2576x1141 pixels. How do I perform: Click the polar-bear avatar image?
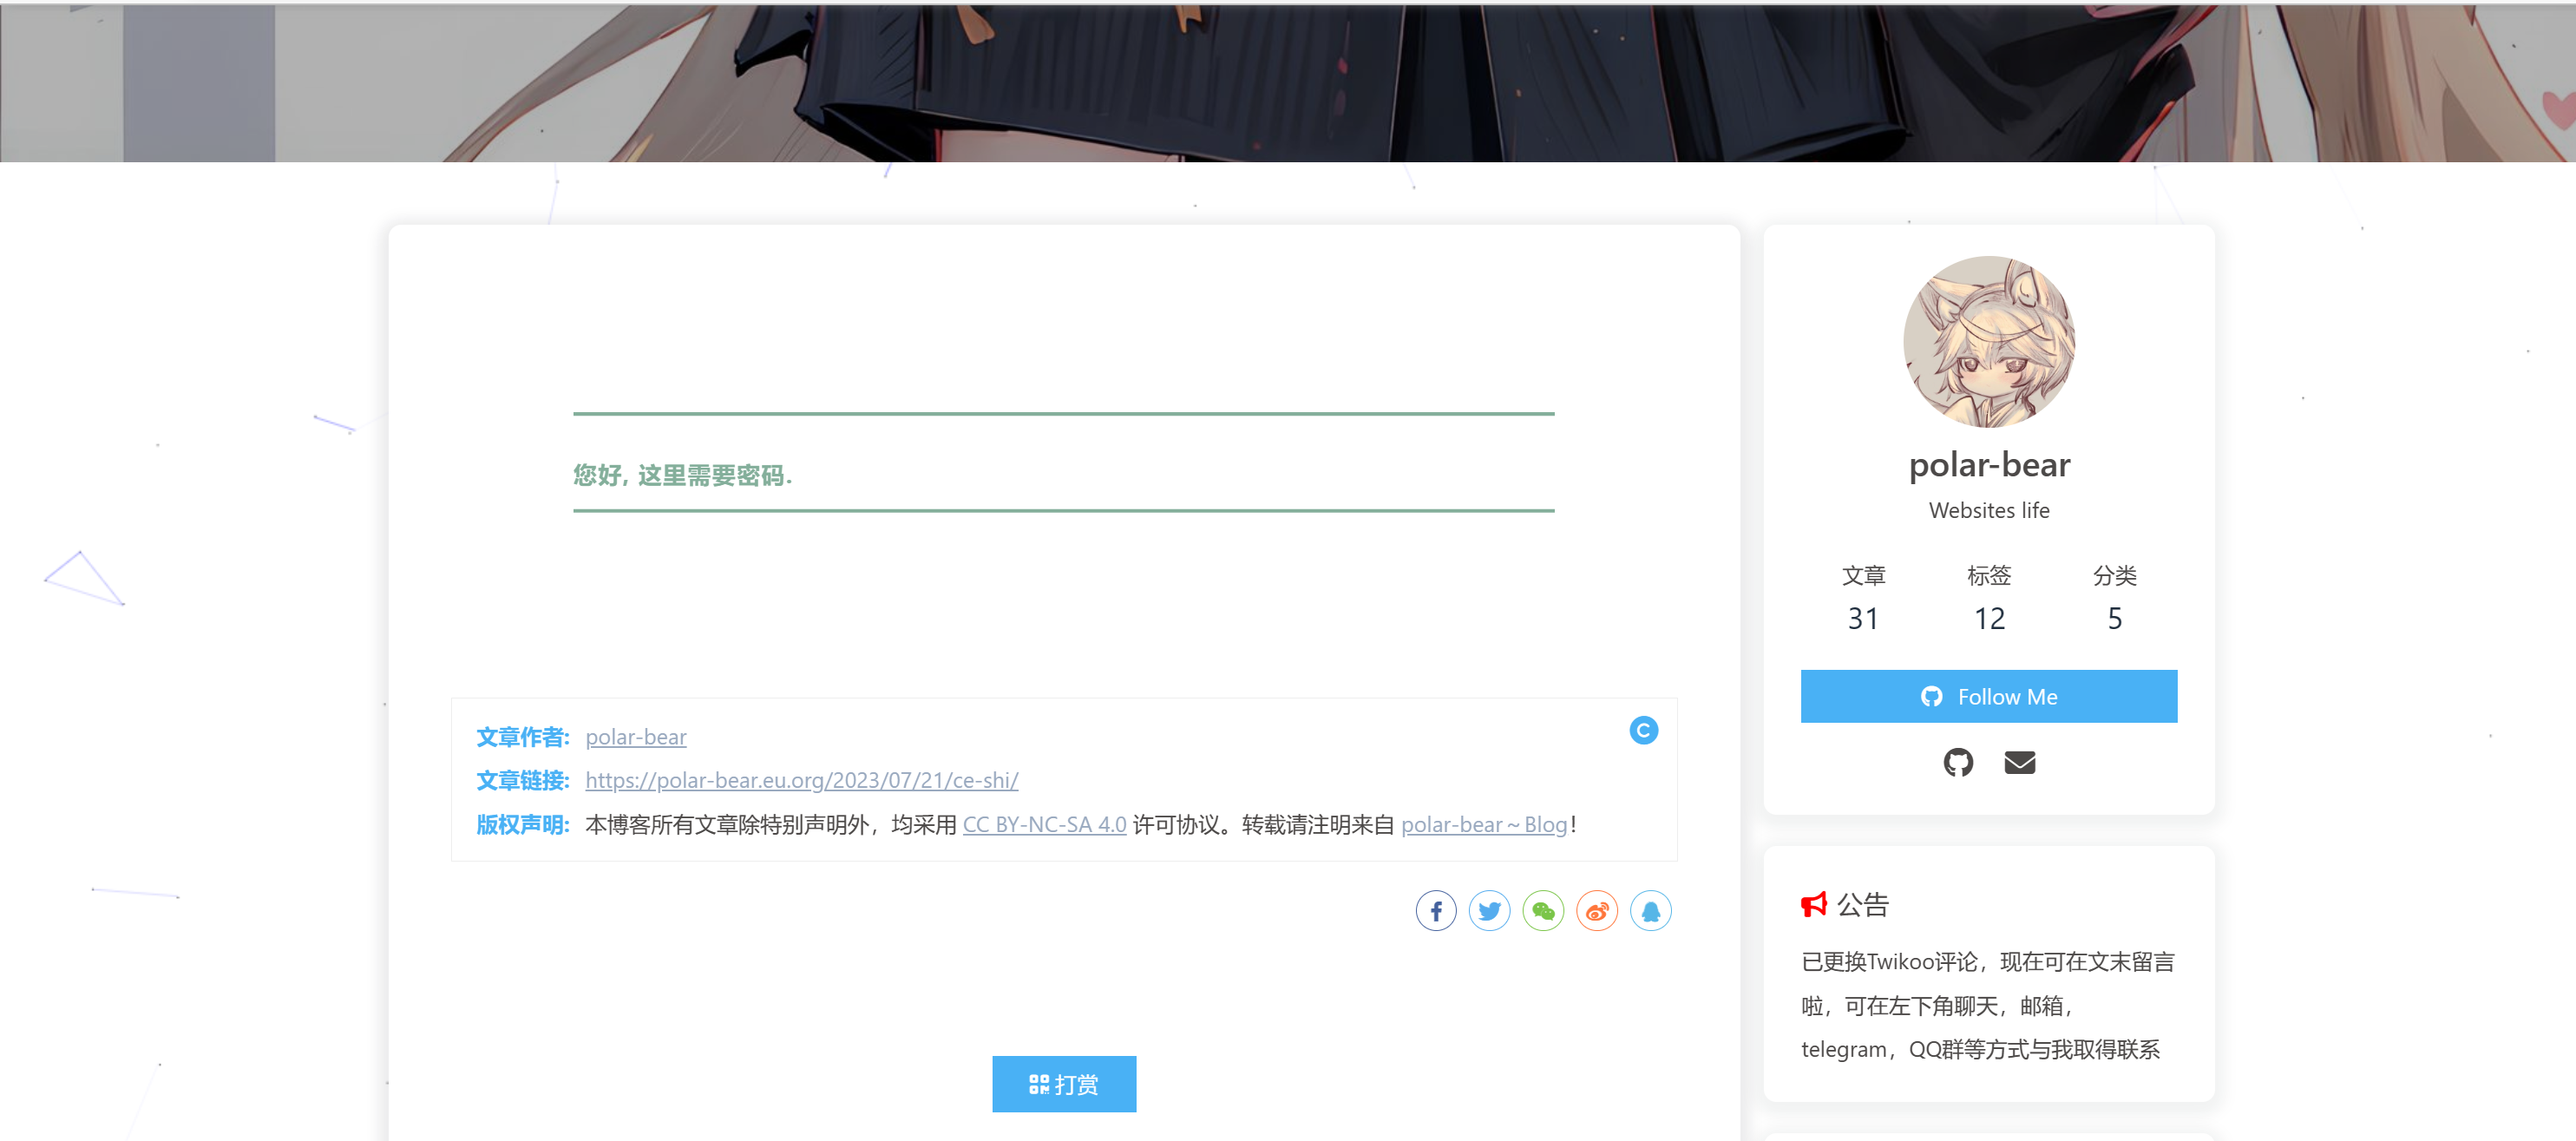pyautogui.click(x=1989, y=342)
